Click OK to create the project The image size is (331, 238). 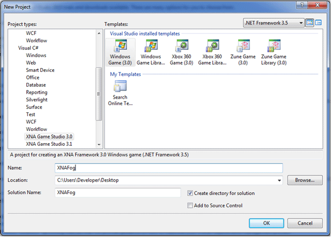click(266, 223)
